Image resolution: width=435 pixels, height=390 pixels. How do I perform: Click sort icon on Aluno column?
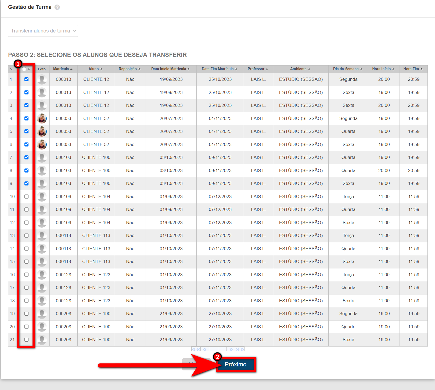point(101,69)
